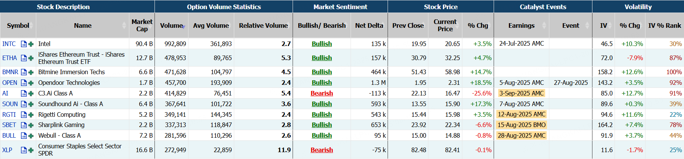Select the IV % Rank column header

(x=665, y=25)
